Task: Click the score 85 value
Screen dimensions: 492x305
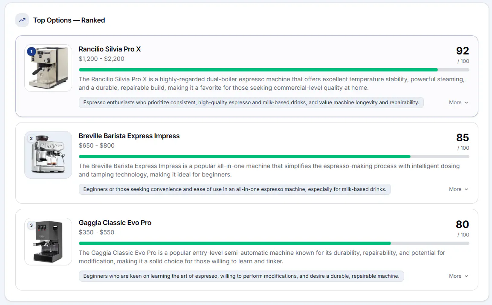Action: coord(463,137)
